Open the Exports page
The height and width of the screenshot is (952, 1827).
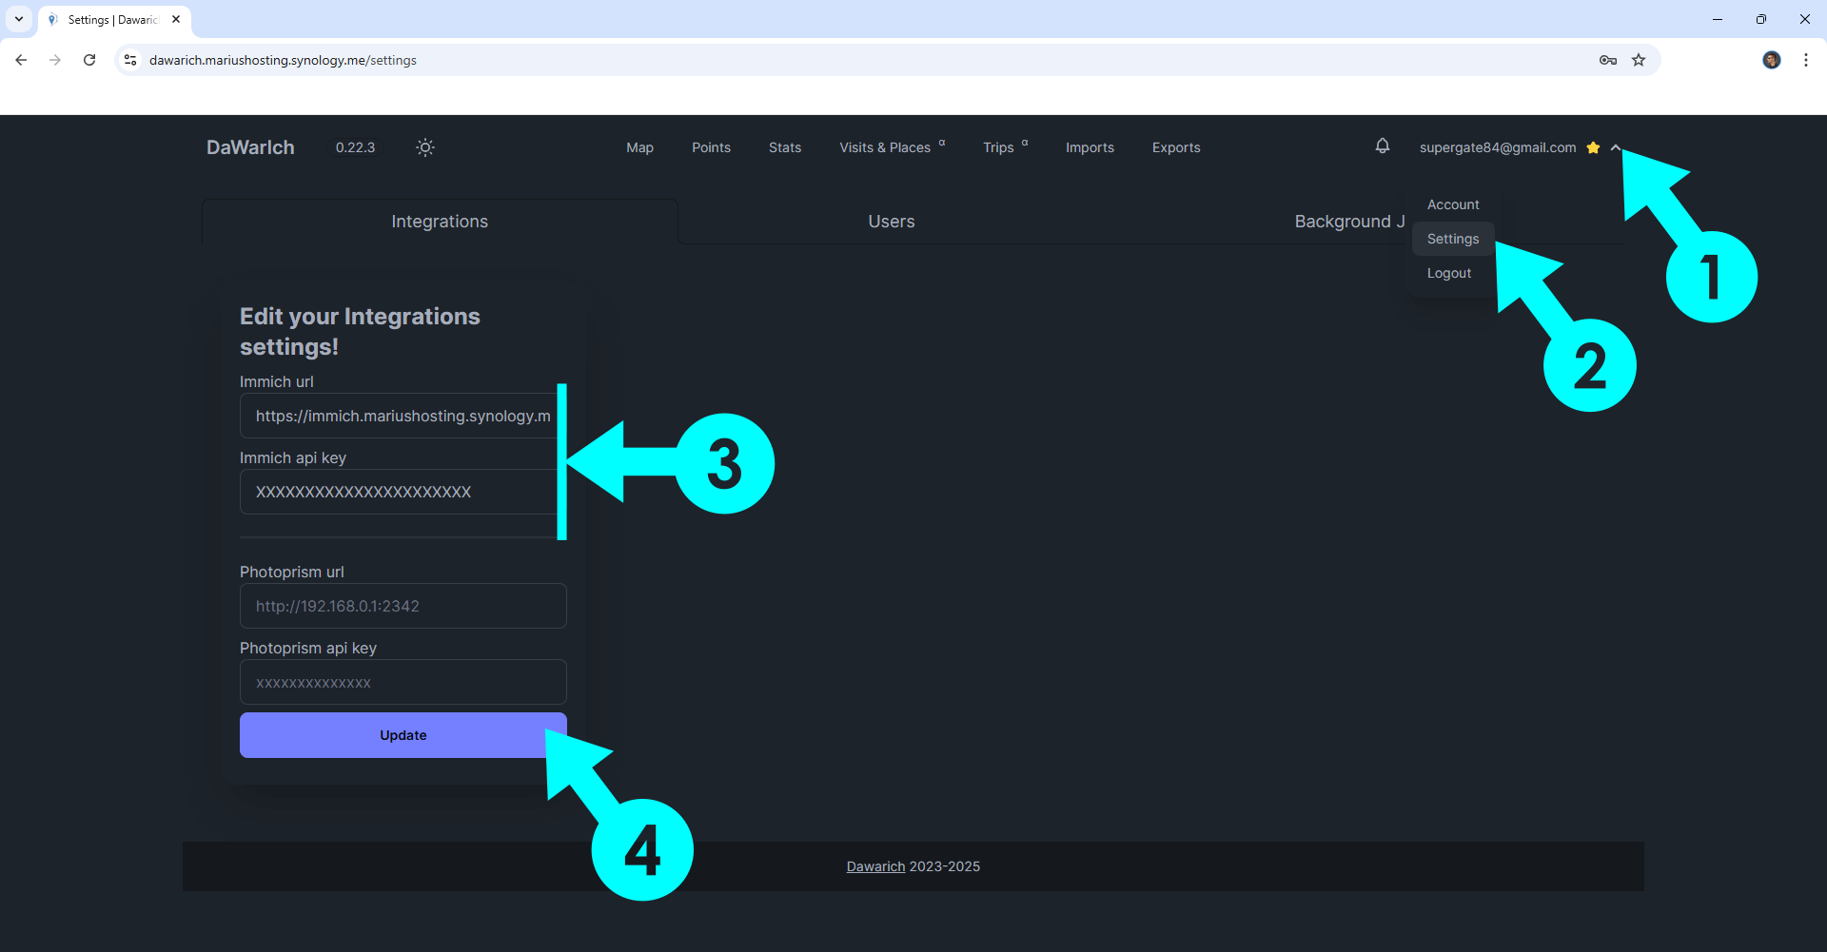(1176, 147)
